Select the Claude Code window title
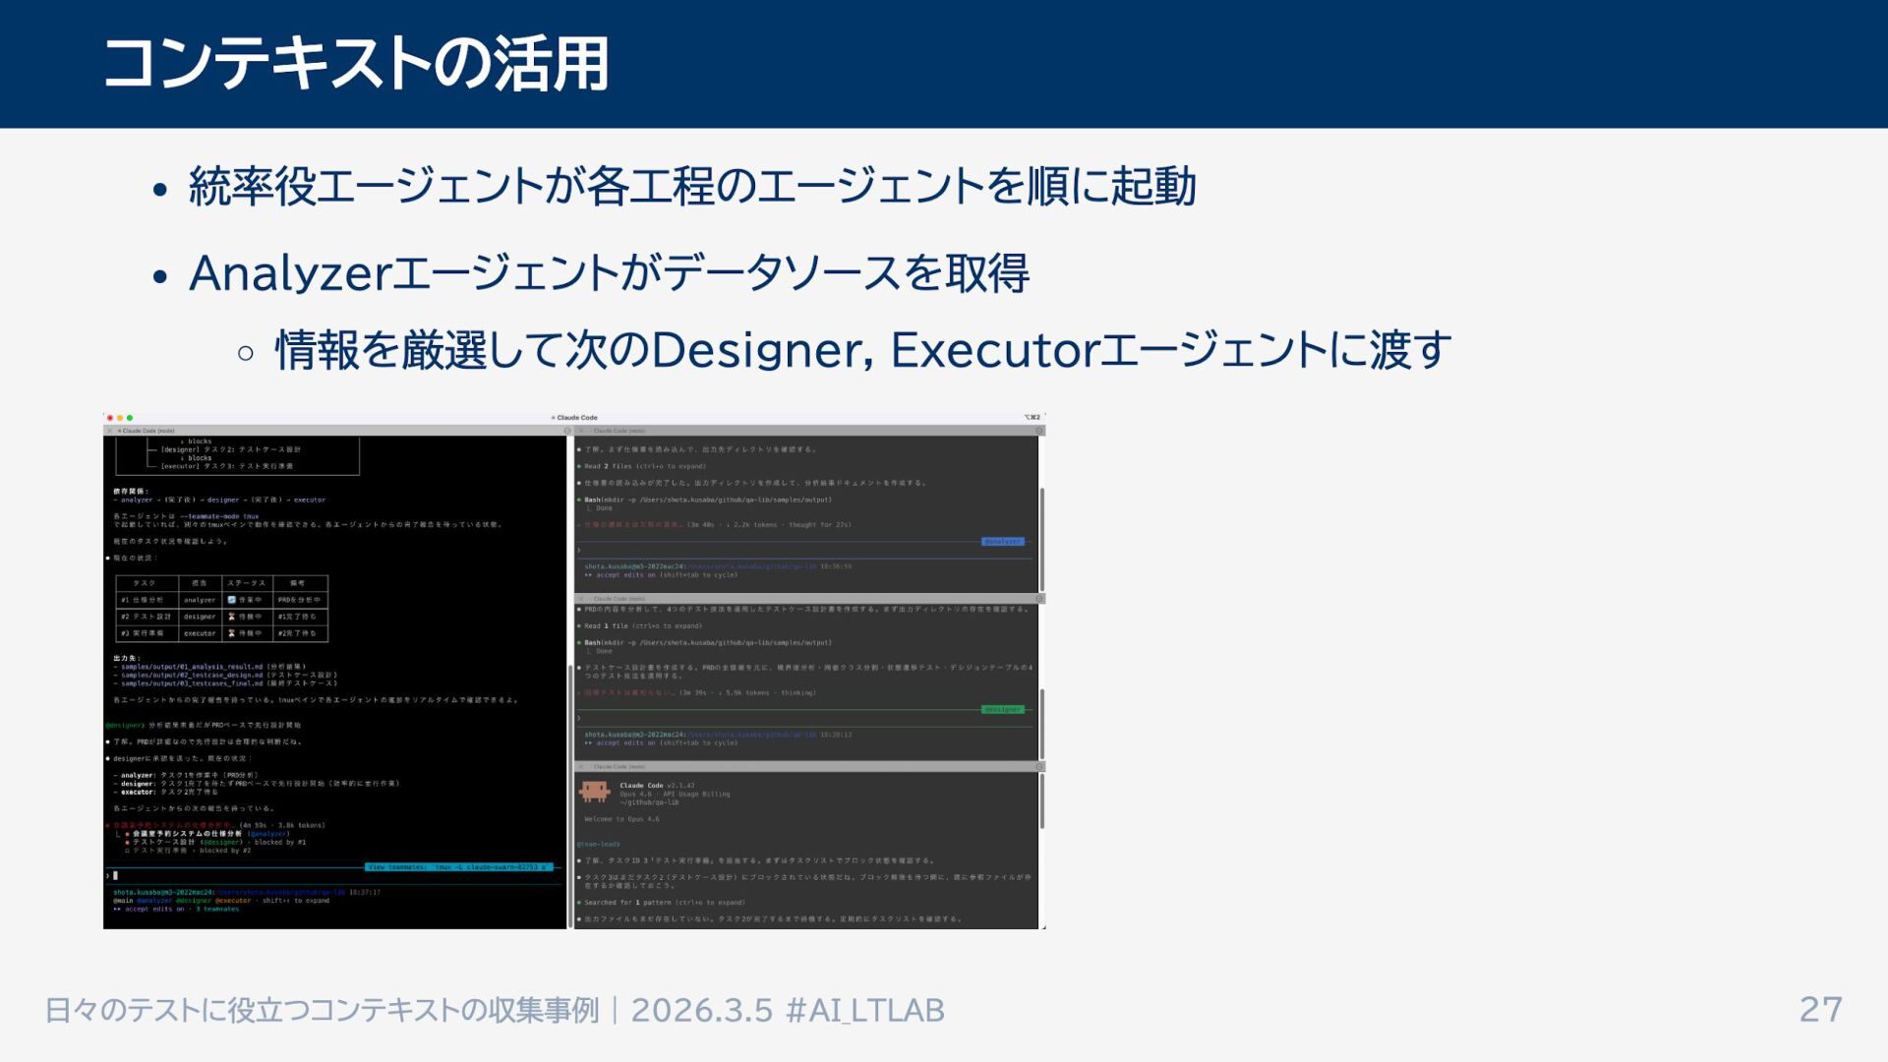 pyautogui.click(x=575, y=418)
